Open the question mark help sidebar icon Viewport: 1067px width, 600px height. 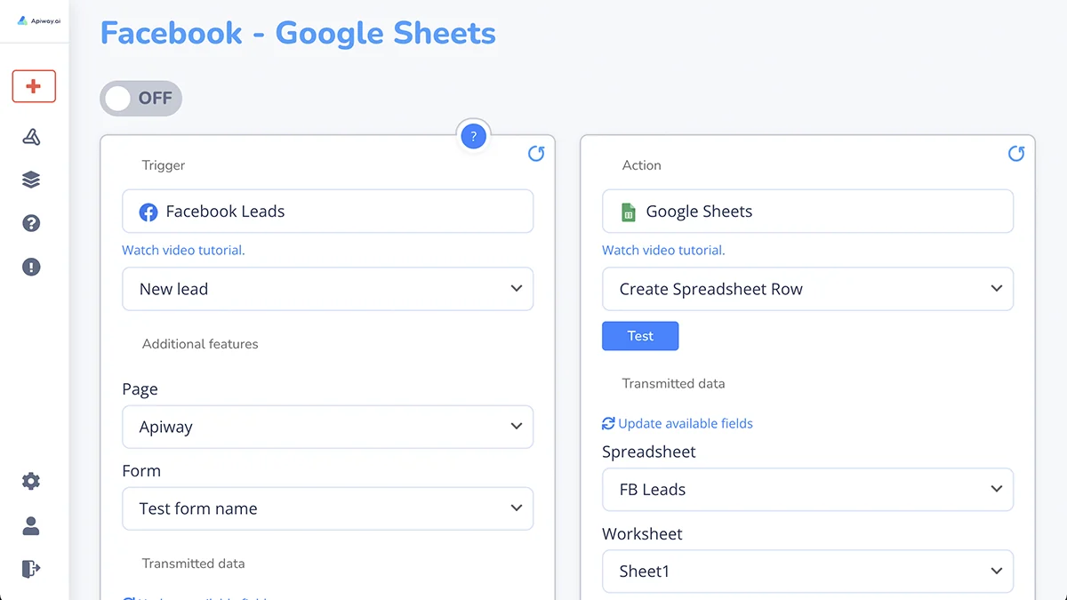pyautogui.click(x=31, y=223)
